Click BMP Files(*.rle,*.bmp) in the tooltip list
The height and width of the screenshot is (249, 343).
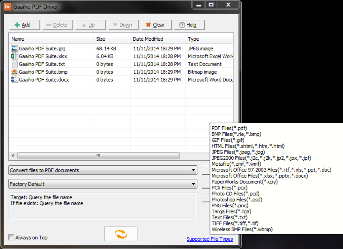(236, 134)
